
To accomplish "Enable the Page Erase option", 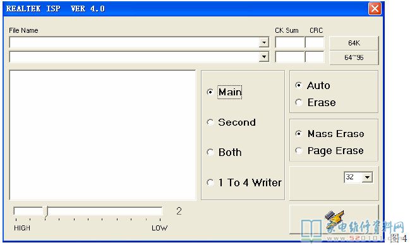I will coord(299,151).
